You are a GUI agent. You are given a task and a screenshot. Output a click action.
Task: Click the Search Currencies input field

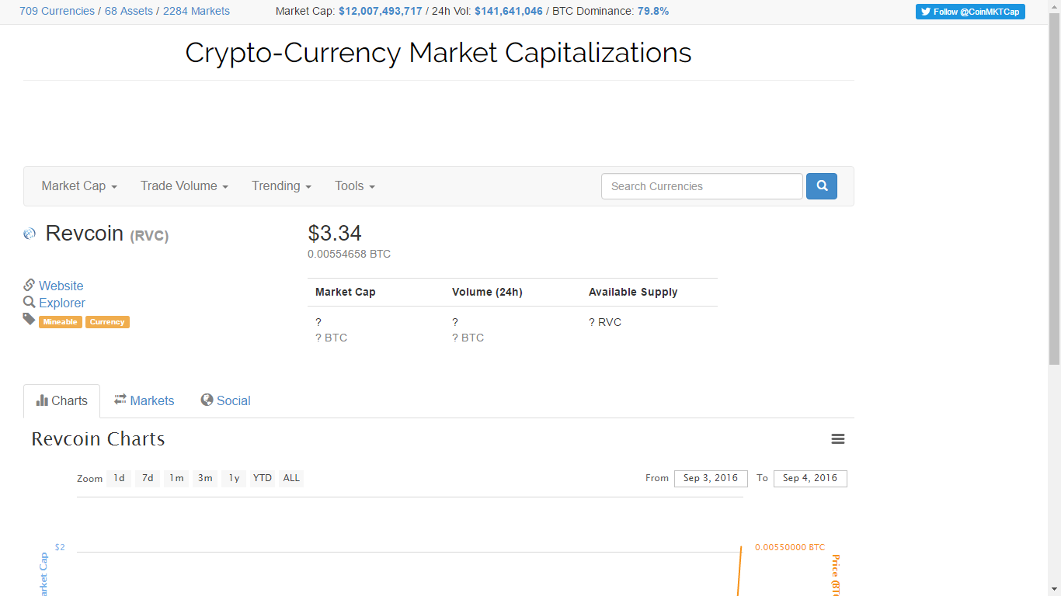pyautogui.click(x=701, y=186)
